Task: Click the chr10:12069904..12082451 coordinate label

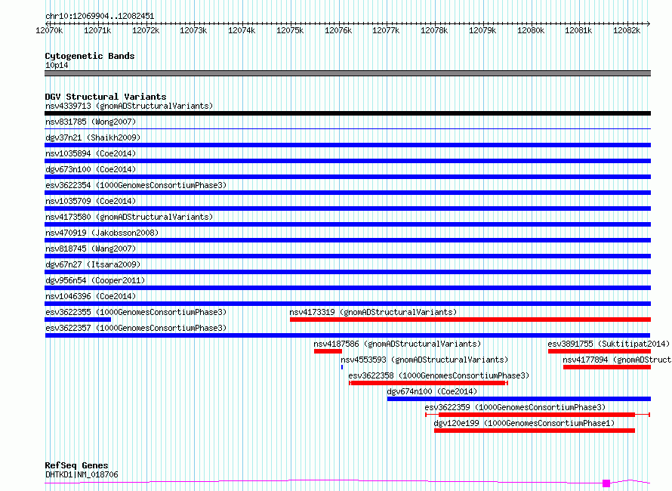Action: click(x=100, y=17)
